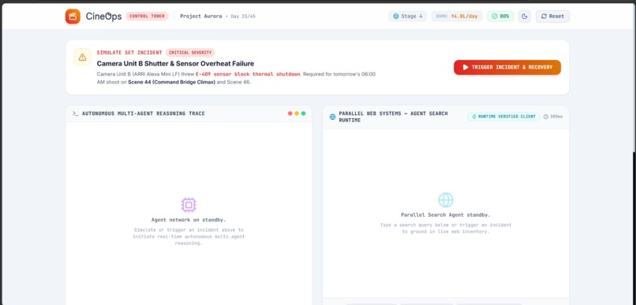This screenshot has width=636, height=305.
Task: Click the CineOps orange clapperboard logo
Action: 73,17
